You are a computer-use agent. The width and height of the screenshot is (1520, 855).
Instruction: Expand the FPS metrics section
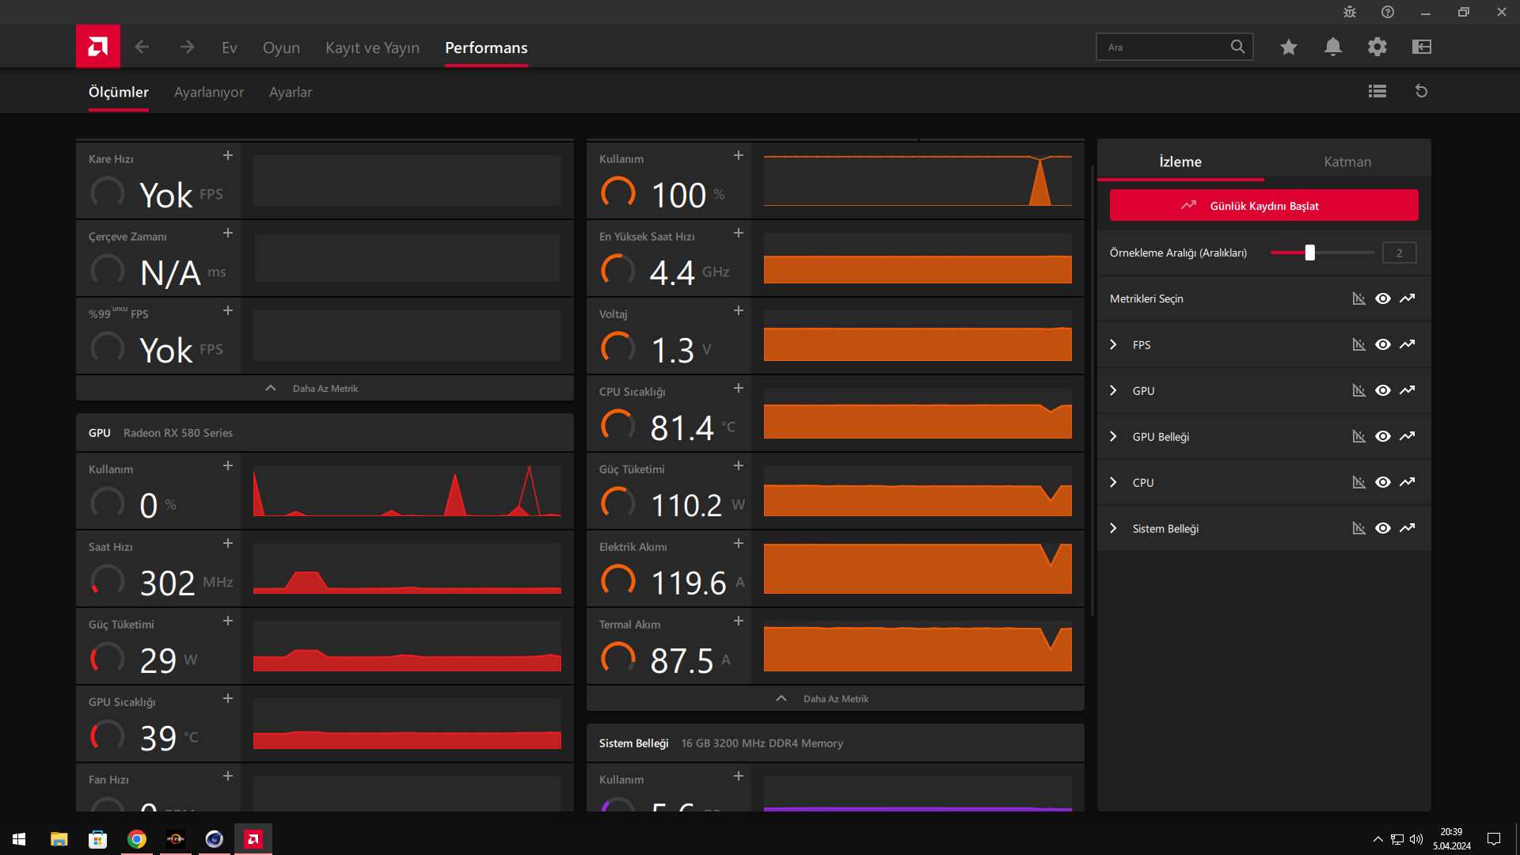[1114, 344]
